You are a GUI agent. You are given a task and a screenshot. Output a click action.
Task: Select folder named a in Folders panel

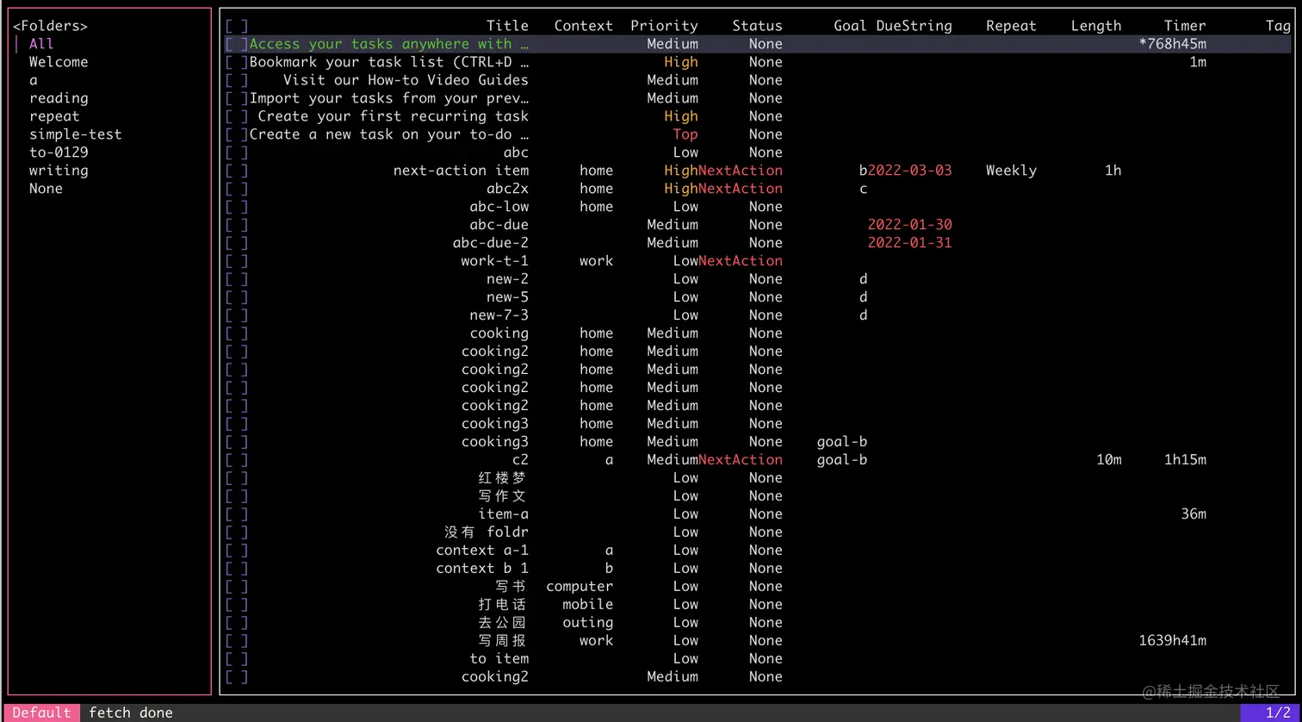click(x=34, y=80)
